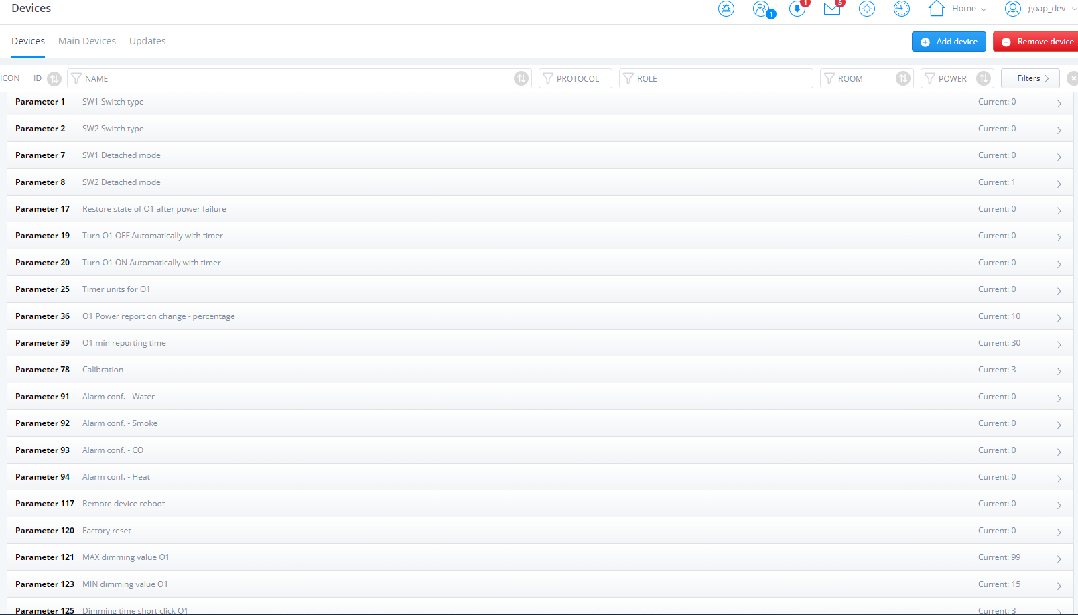Click the funnel icon in NAME filter
Viewport: 1078px width, 615px height.
tap(76, 78)
